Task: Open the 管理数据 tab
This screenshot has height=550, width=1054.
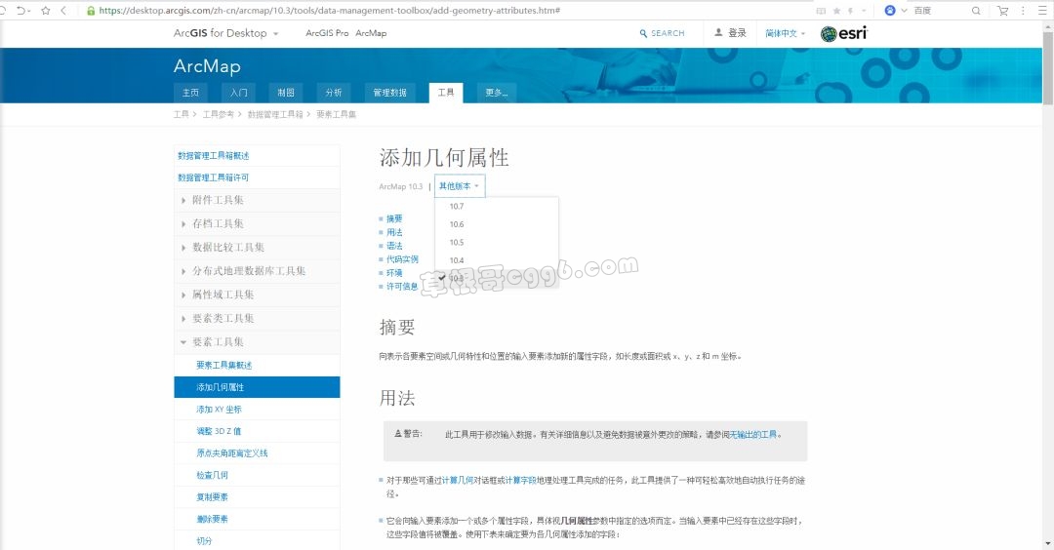Action: (x=389, y=93)
